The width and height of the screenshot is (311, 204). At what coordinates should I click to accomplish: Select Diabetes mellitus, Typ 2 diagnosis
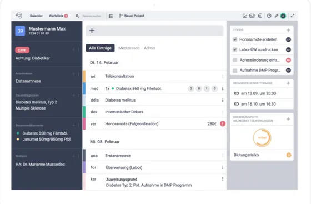[36, 102]
